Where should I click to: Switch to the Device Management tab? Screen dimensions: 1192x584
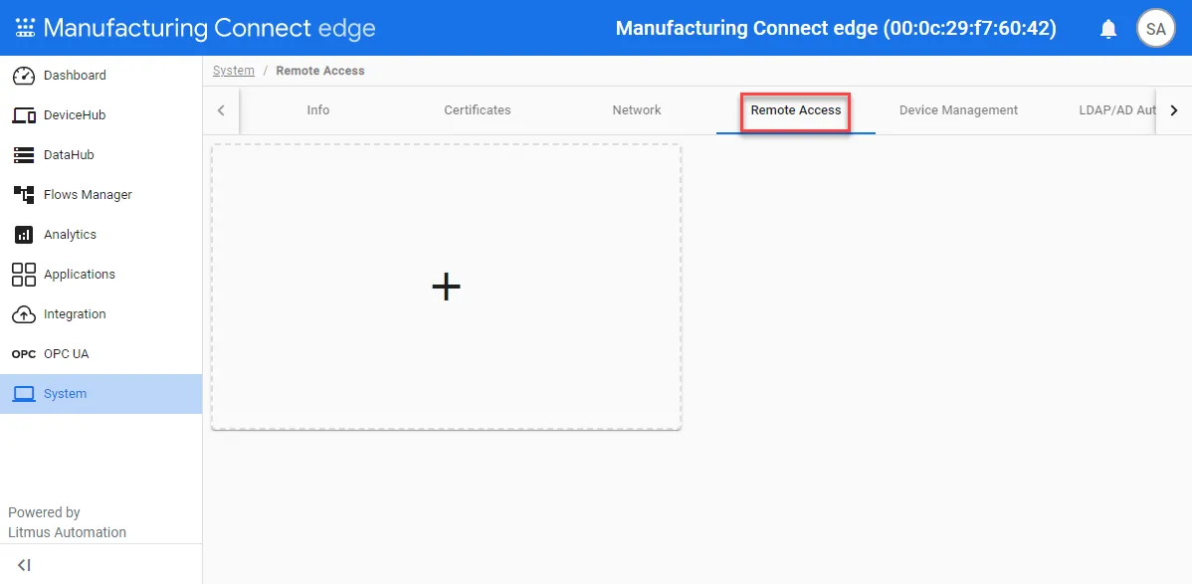pyautogui.click(x=958, y=110)
